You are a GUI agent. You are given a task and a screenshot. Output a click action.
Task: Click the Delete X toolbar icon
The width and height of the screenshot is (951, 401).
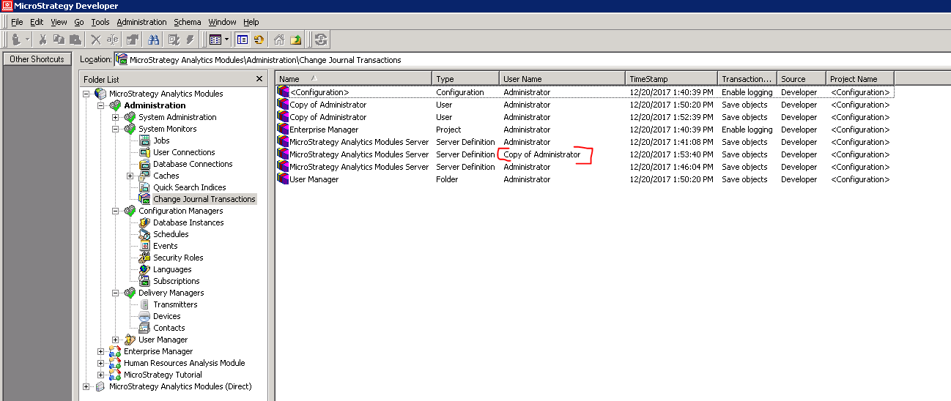click(x=96, y=40)
